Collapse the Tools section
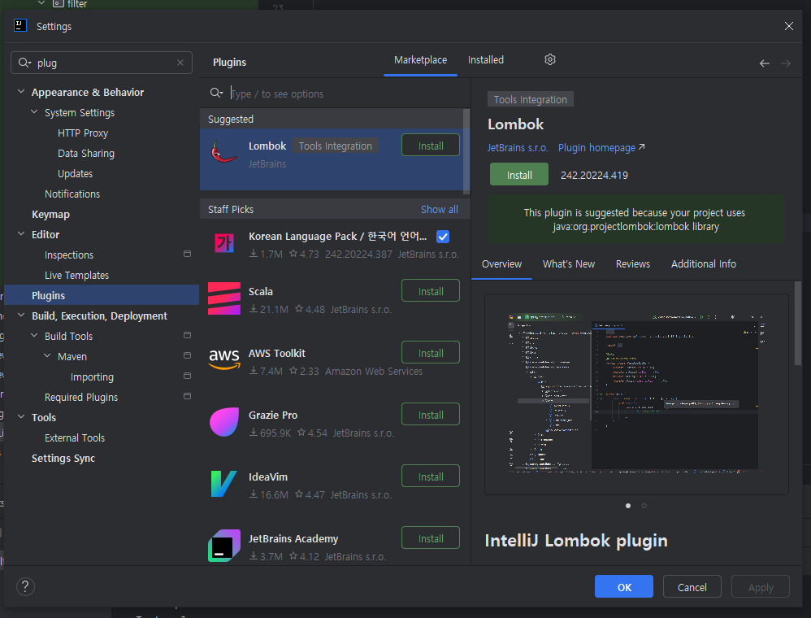Viewport: 811px width, 618px height. coord(21,416)
